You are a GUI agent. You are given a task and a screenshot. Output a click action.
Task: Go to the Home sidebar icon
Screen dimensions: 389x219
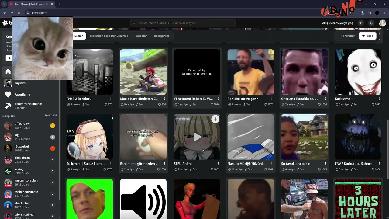coord(8,72)
